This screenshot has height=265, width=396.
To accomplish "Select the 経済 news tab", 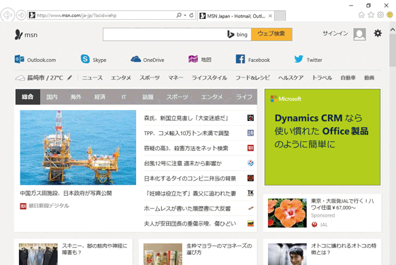I will 100,96.
